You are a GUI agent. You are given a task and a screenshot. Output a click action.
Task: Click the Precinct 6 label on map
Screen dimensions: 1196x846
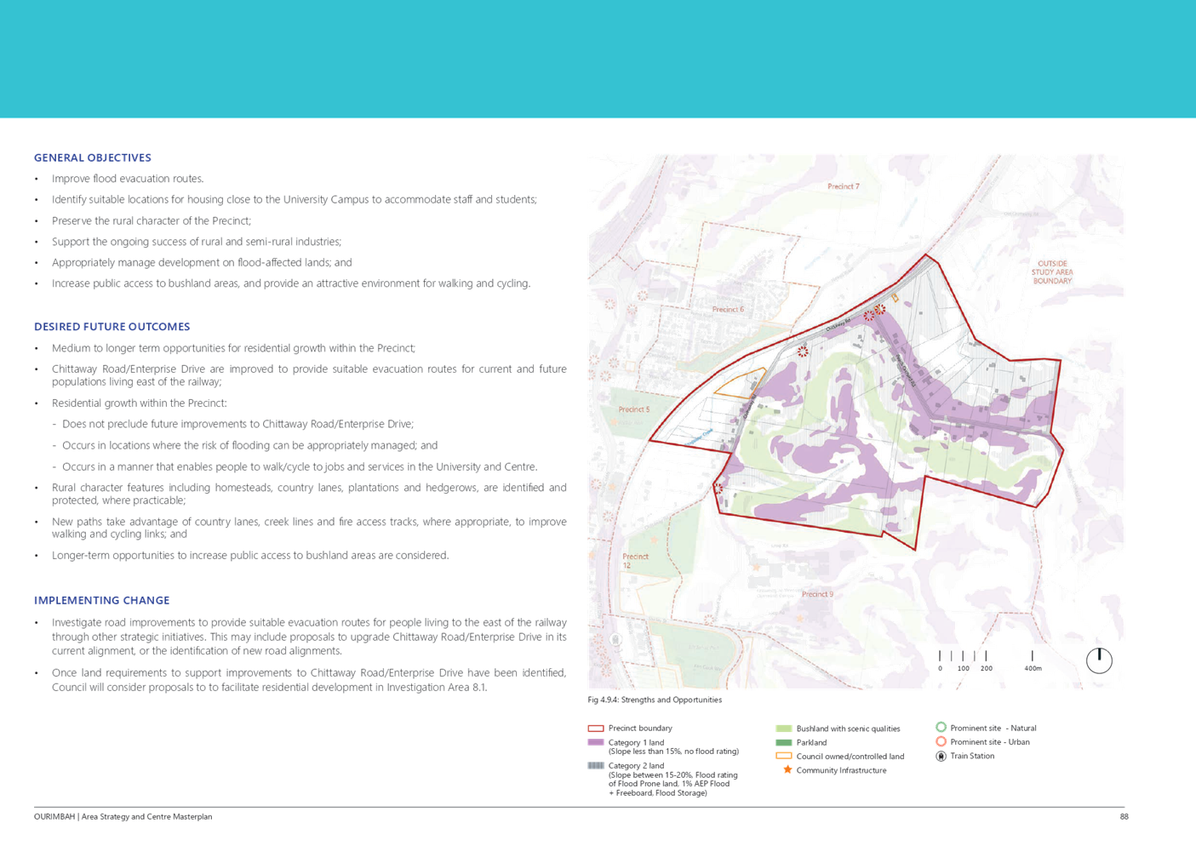pyautogui.click(x=728, y=310)
